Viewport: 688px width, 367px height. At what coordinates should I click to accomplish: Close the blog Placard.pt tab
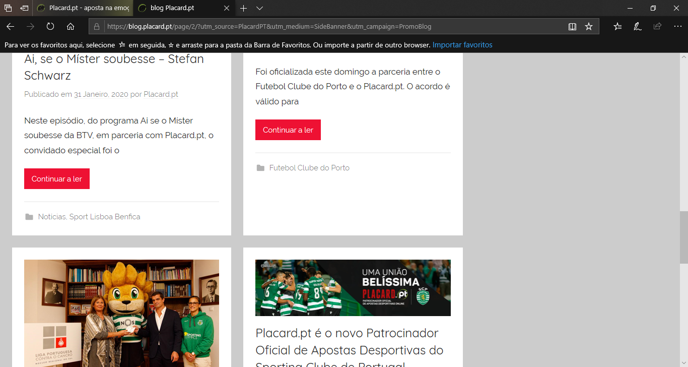click(x=227, y=8)
